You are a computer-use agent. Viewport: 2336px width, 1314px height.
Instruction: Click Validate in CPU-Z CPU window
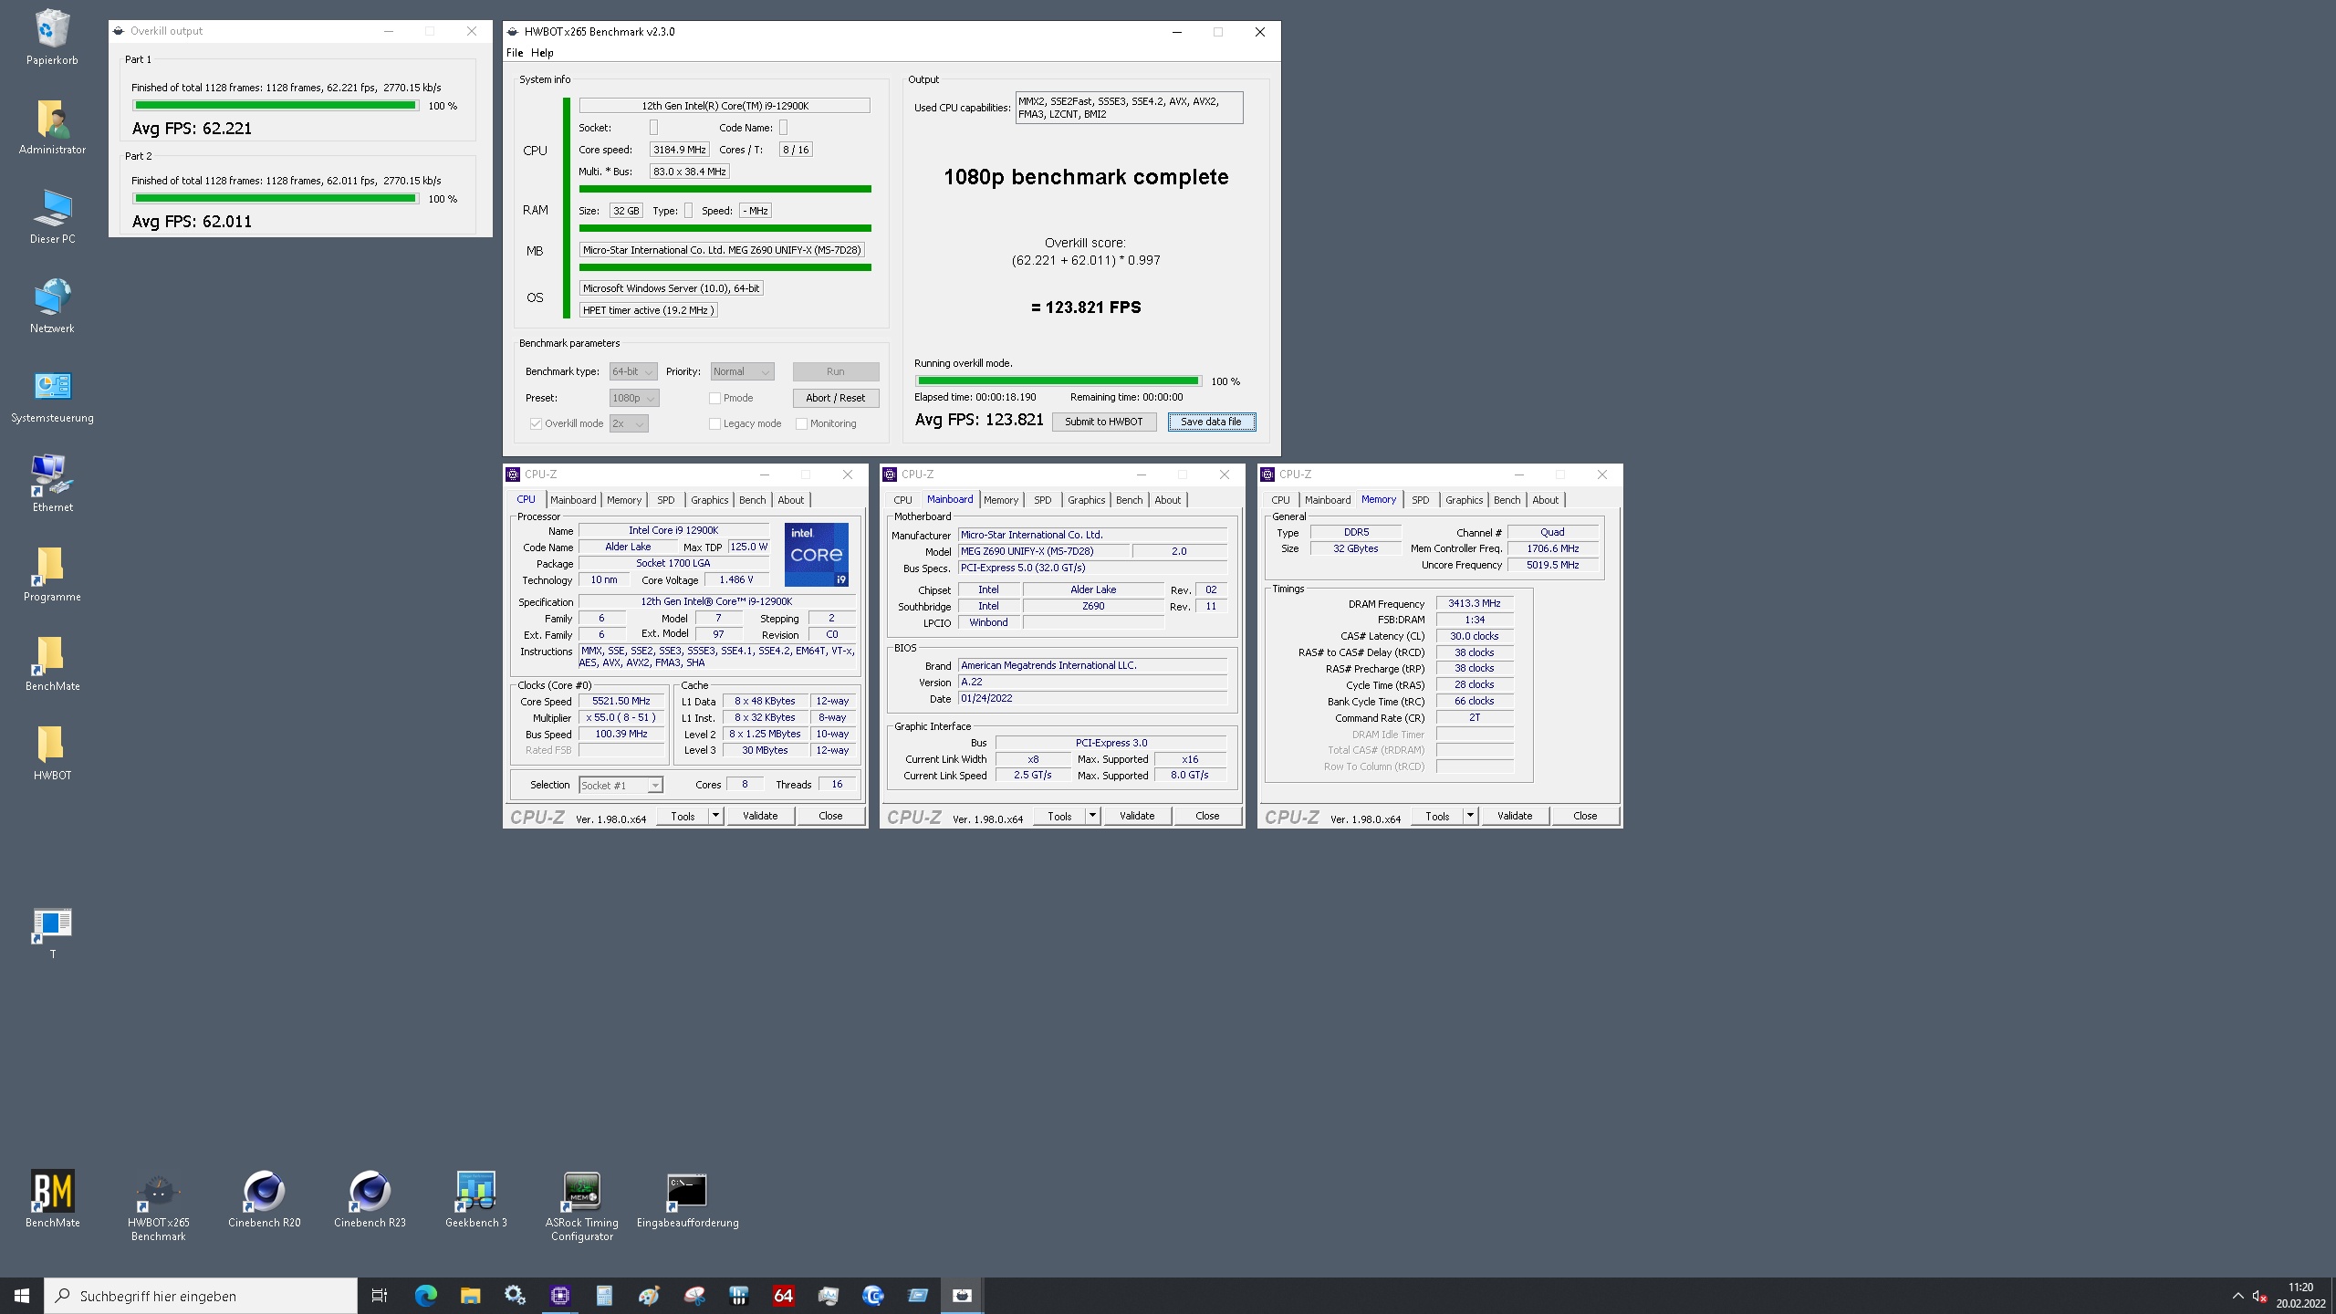click(760, 816)
